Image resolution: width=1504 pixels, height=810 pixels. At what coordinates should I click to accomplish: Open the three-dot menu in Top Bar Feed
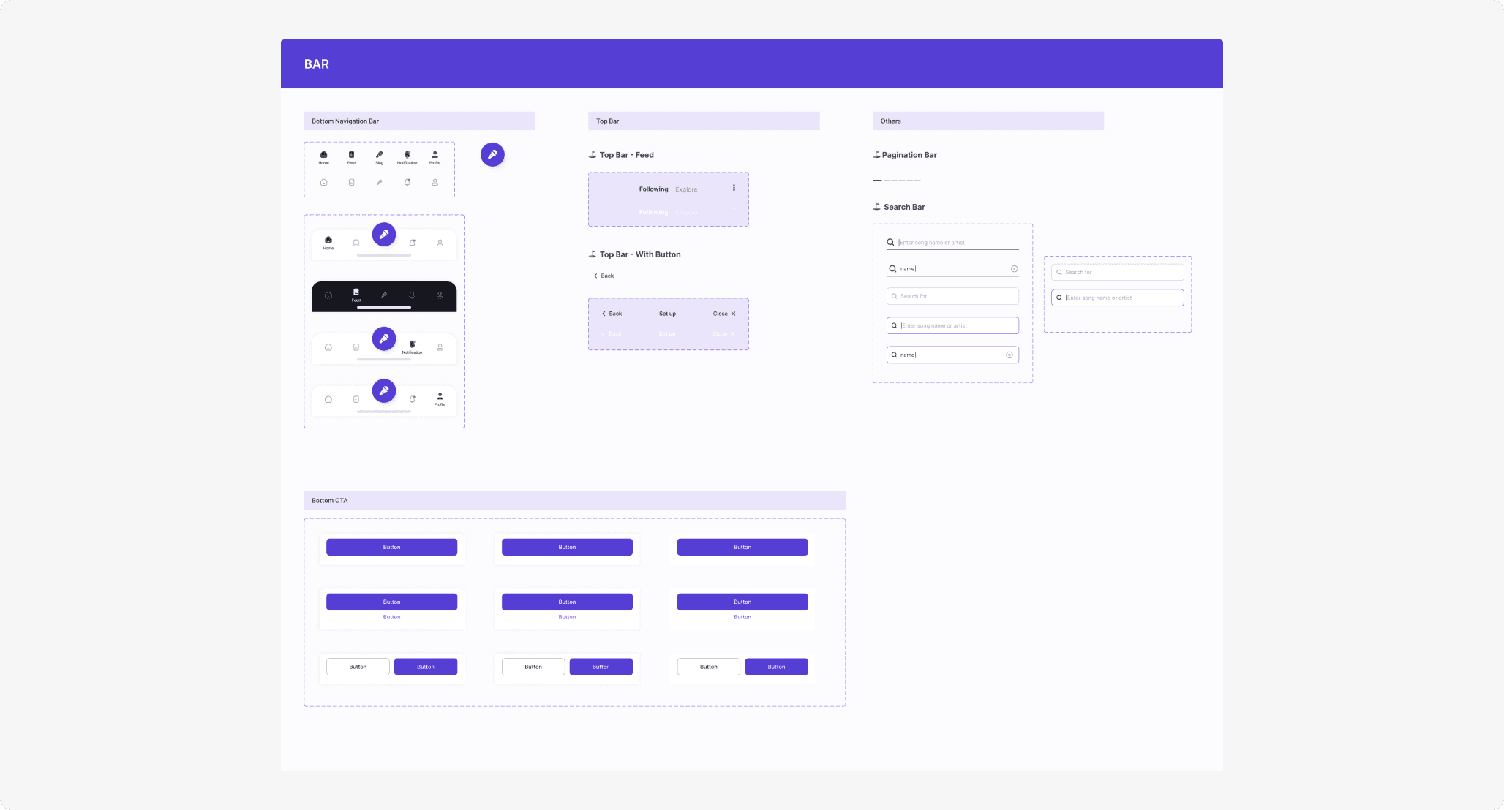[734, 188]
